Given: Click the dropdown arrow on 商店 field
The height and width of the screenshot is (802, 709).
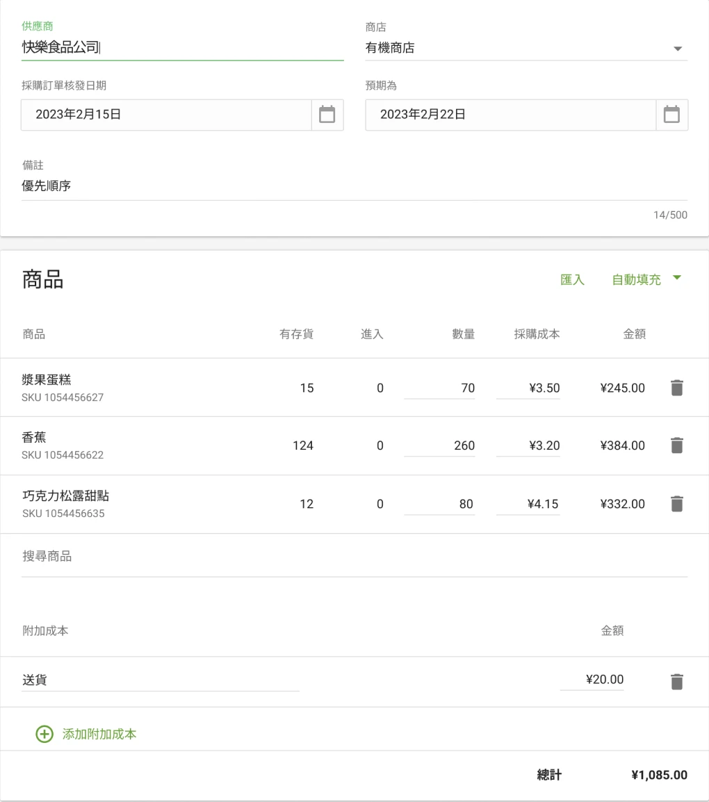Looking at the screenshot, I should click(677, 48).
